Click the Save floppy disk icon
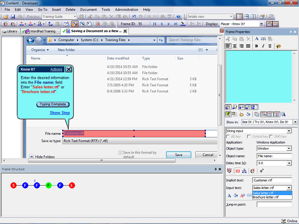 coord(13,17)
